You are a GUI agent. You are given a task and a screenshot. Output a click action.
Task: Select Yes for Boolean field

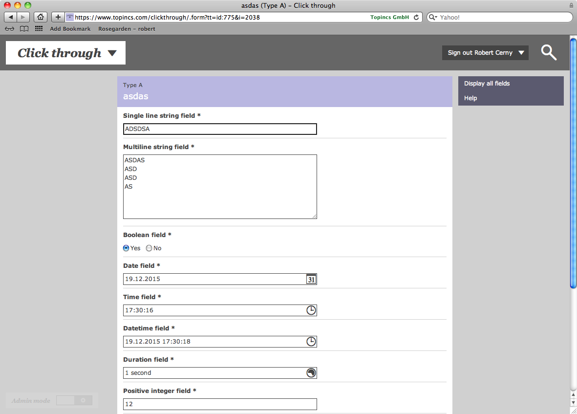[x=126, y=248]
